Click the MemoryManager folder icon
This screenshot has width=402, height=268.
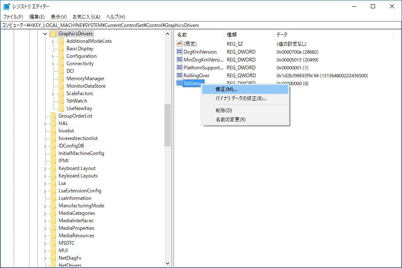61,79
